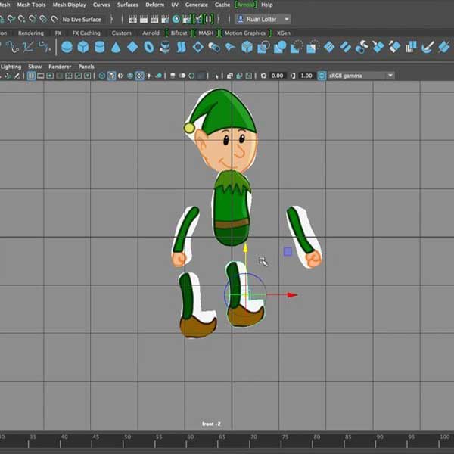Open the Show panel menu

click(x=35, y=67)
